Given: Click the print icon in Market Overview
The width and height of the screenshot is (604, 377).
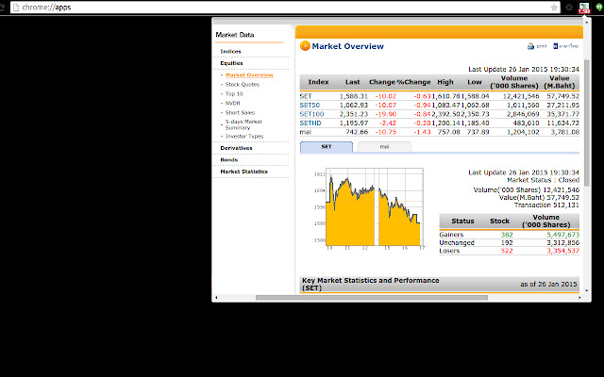Looking at the screenshot, I should [537, 45].
